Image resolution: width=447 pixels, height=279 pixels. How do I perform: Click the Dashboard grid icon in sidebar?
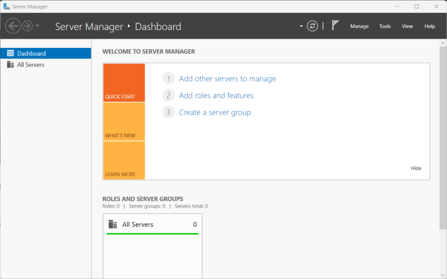pos(10,54)
